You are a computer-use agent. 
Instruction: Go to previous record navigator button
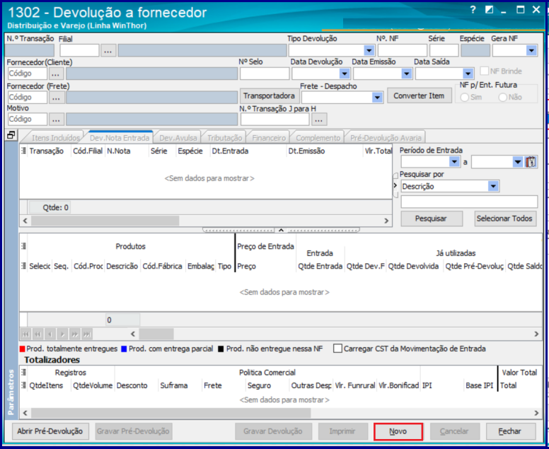point(50,334)
